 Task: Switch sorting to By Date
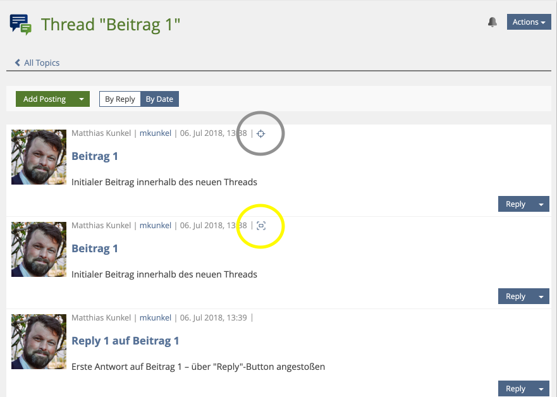coord(159,99)
